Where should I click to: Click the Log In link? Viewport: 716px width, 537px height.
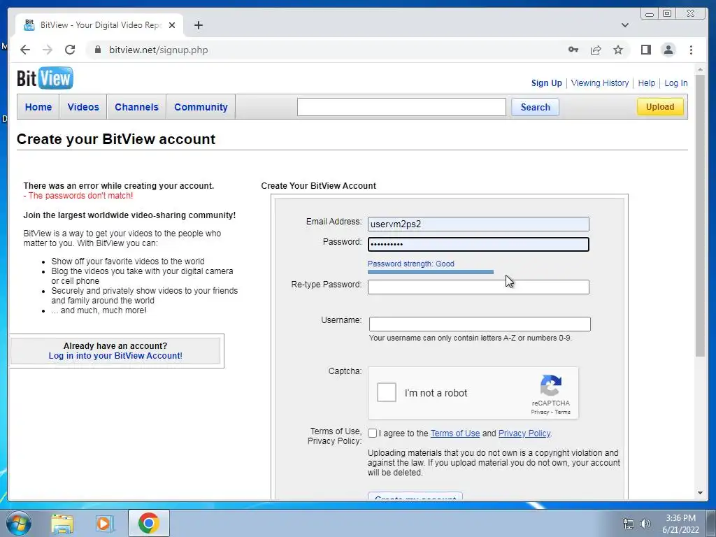click(x=676, y=83)
